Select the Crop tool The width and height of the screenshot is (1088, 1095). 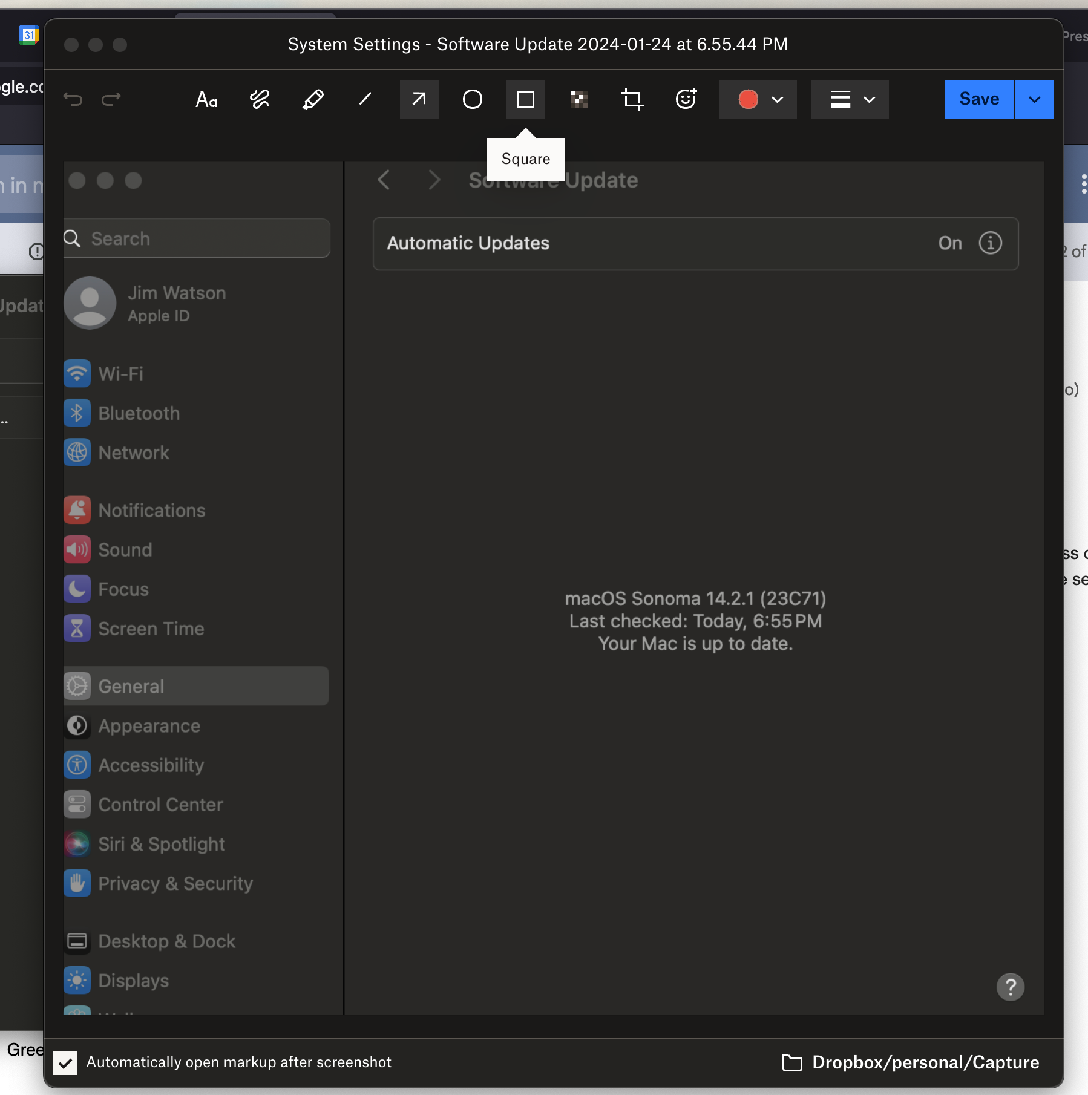point(632,99)
